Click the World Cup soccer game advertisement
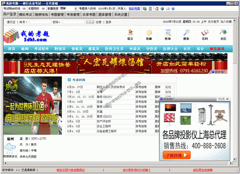Image resolution: width=240 pixels, height=174 pixels. point(33,106)
